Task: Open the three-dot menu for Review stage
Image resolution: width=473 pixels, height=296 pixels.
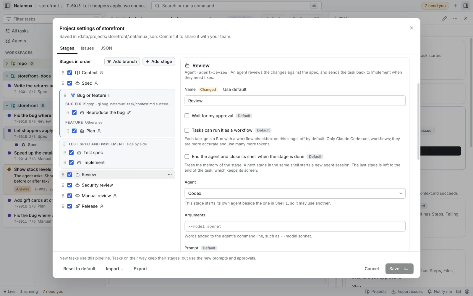Action: [170, 175]
